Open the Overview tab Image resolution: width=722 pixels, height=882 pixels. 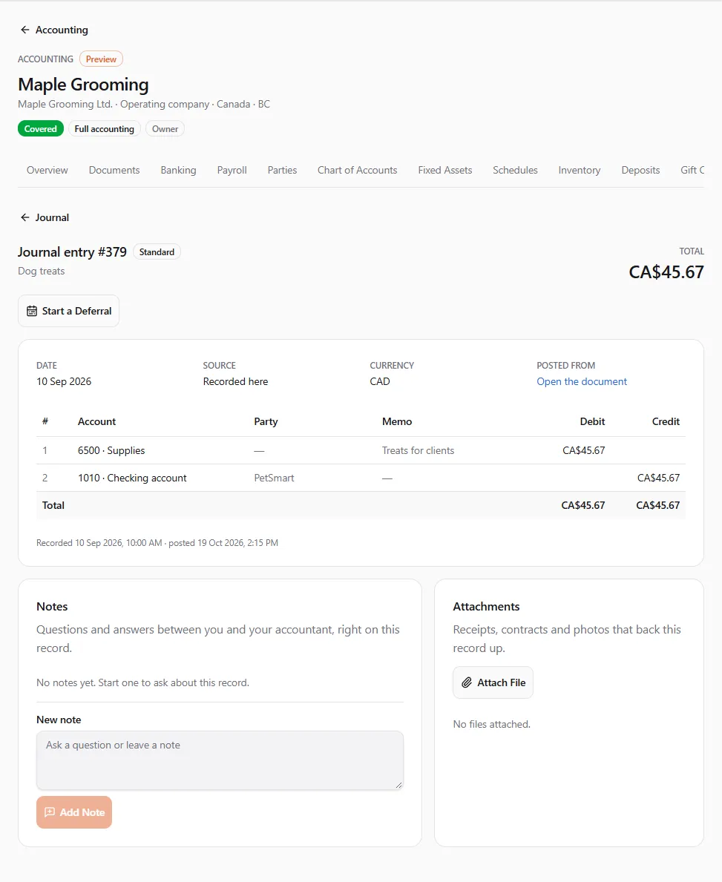click(x=47, y=171)
